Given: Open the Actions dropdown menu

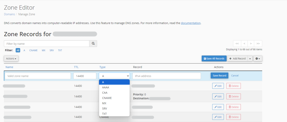Looking at the screenshot, I should click(x=11, y=58).
